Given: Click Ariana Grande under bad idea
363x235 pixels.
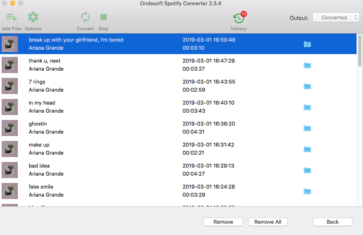Looking at the screenshot, I should tap(46, 174).
